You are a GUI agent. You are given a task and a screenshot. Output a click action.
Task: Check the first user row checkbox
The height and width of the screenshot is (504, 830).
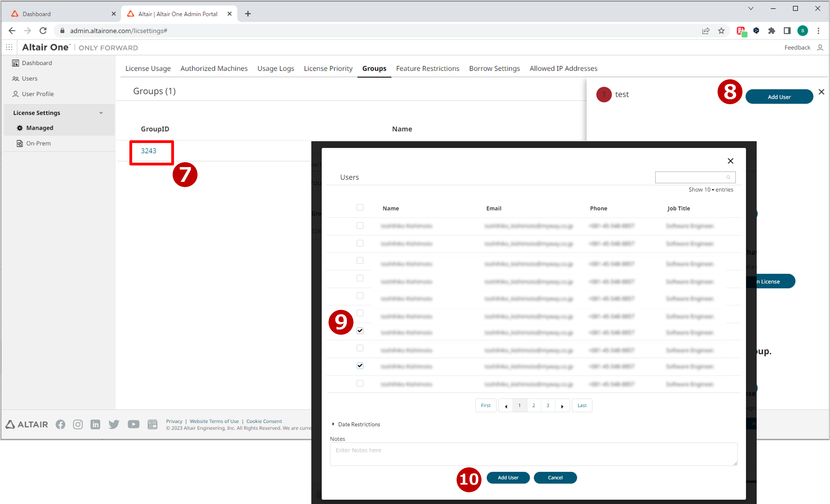[x=360, y=225]
